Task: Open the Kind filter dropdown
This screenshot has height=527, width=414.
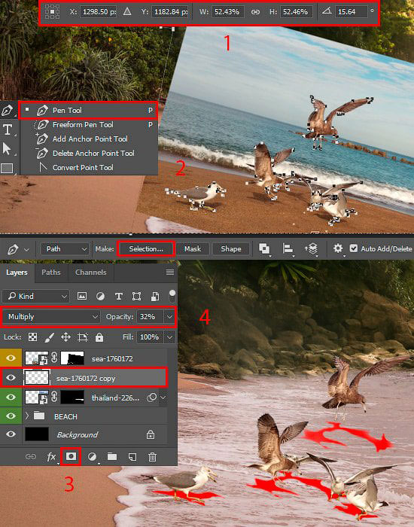Action: (36, 296)
